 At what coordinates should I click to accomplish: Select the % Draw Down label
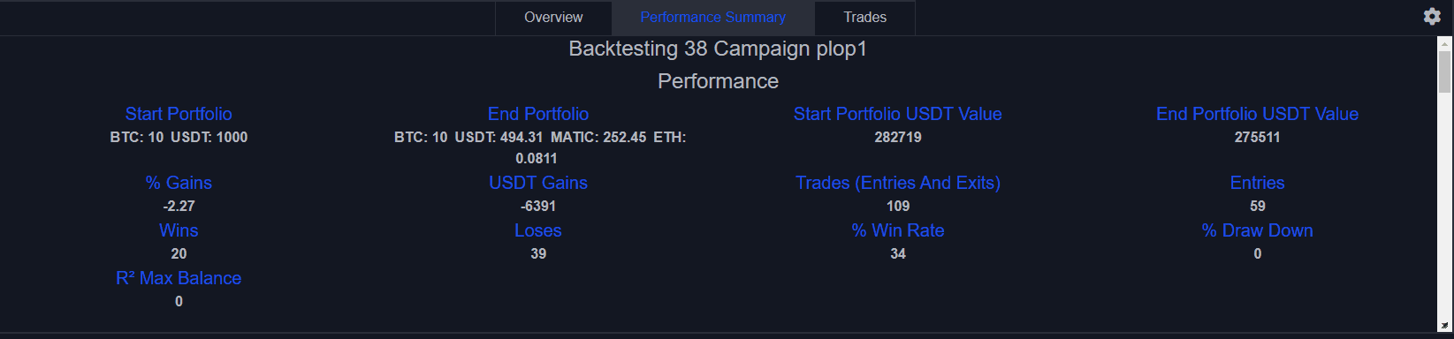pos(1258,230)
